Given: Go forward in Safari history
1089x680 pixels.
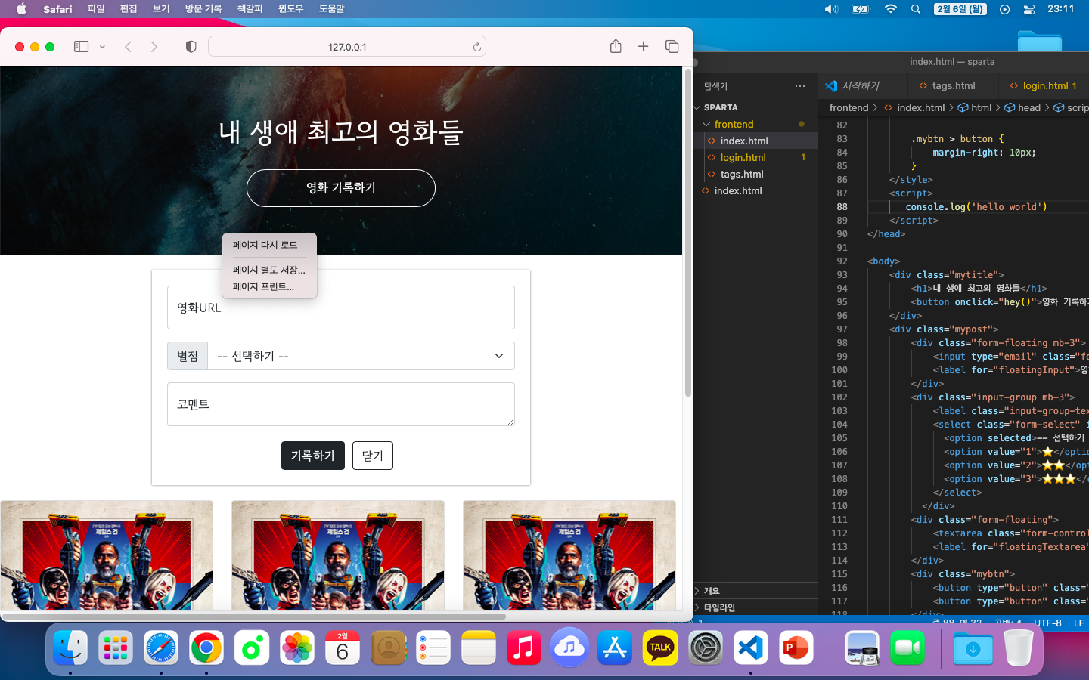Looking at the screenshot, I should [154, 47].
